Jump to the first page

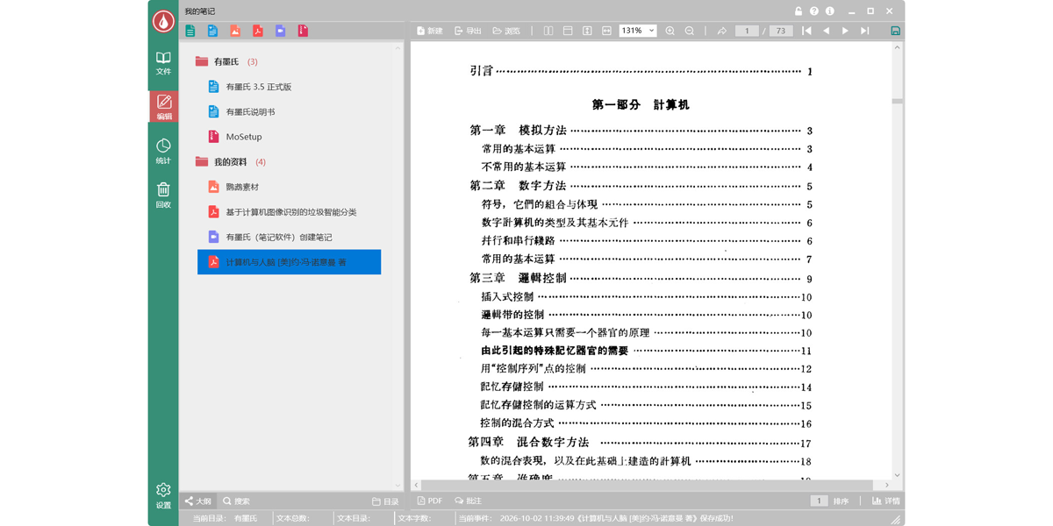(x=806, y=31)
